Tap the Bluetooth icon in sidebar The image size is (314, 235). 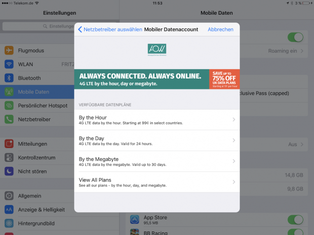point(9,78)
